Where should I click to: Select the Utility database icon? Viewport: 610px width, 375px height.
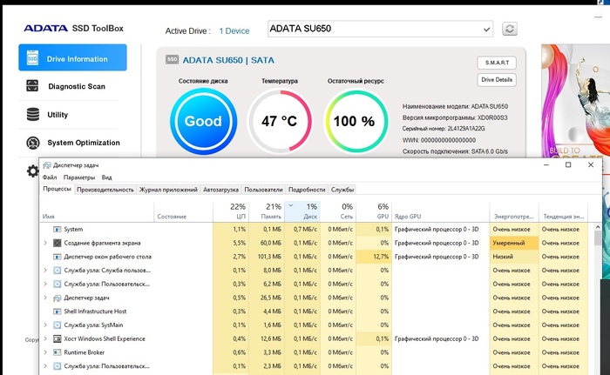32,114
